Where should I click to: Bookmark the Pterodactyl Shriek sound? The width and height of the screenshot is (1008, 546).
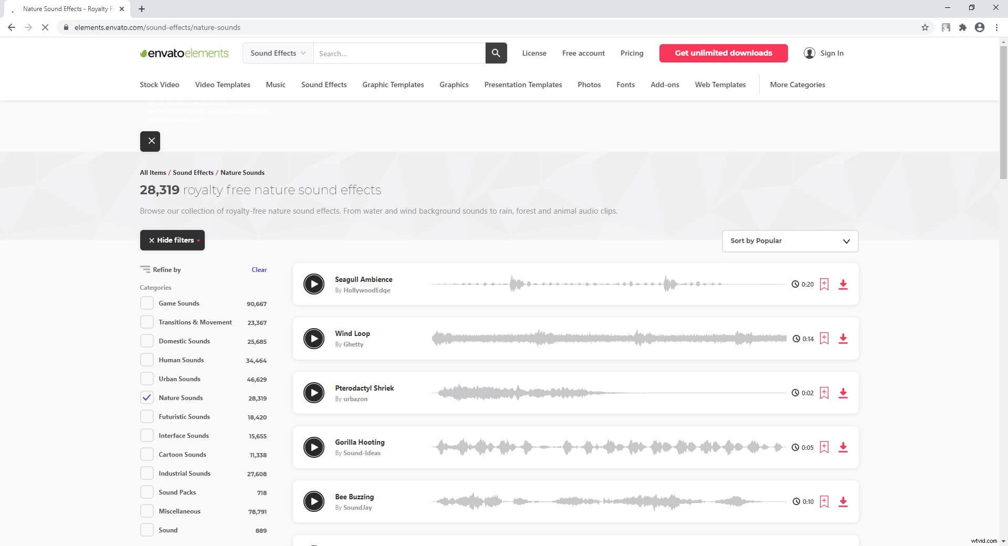824,393
